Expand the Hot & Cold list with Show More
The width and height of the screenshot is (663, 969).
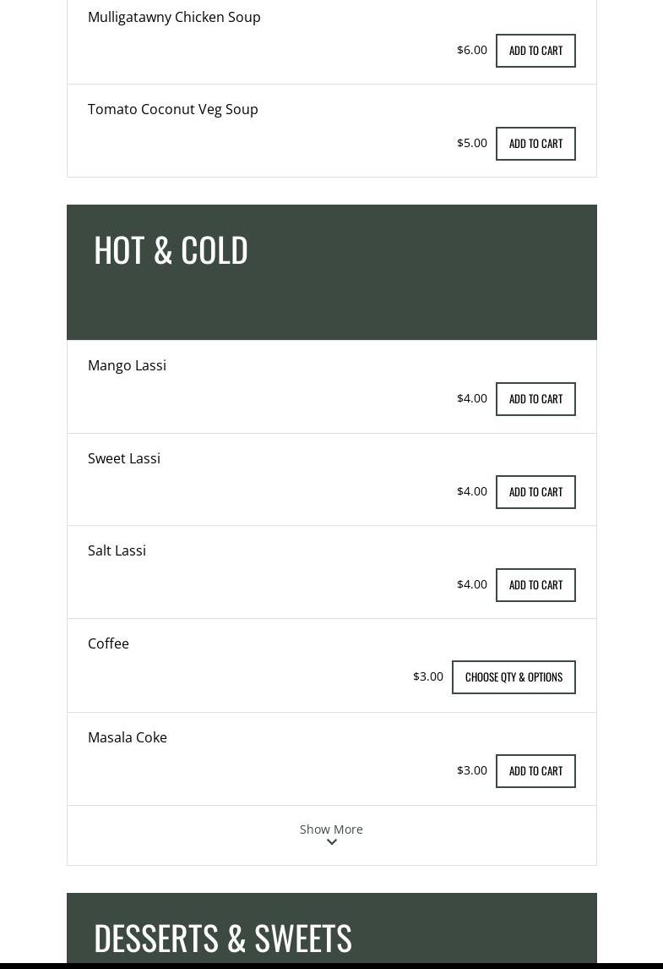pyautogui.click(x=331, y=829)
